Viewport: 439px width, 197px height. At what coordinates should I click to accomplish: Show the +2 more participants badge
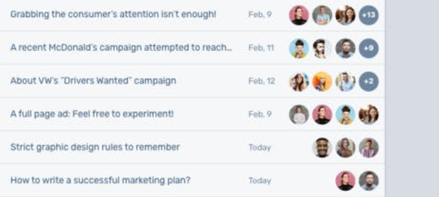pos(369,81)
